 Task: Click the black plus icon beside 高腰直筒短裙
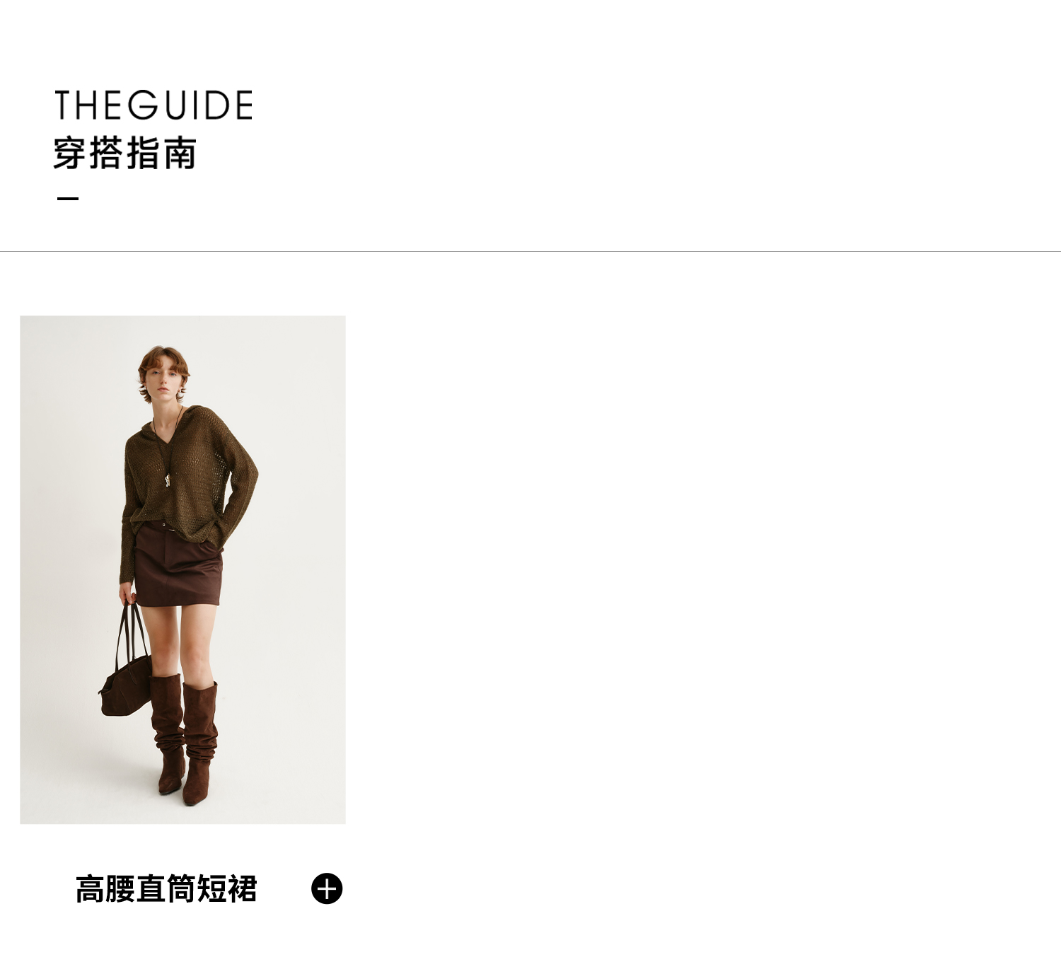click(327, 888)
